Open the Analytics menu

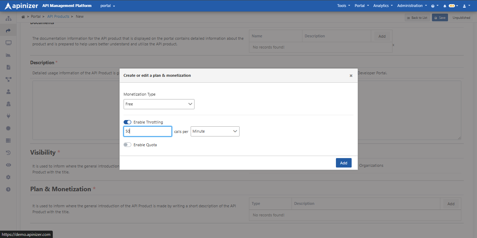383,6
